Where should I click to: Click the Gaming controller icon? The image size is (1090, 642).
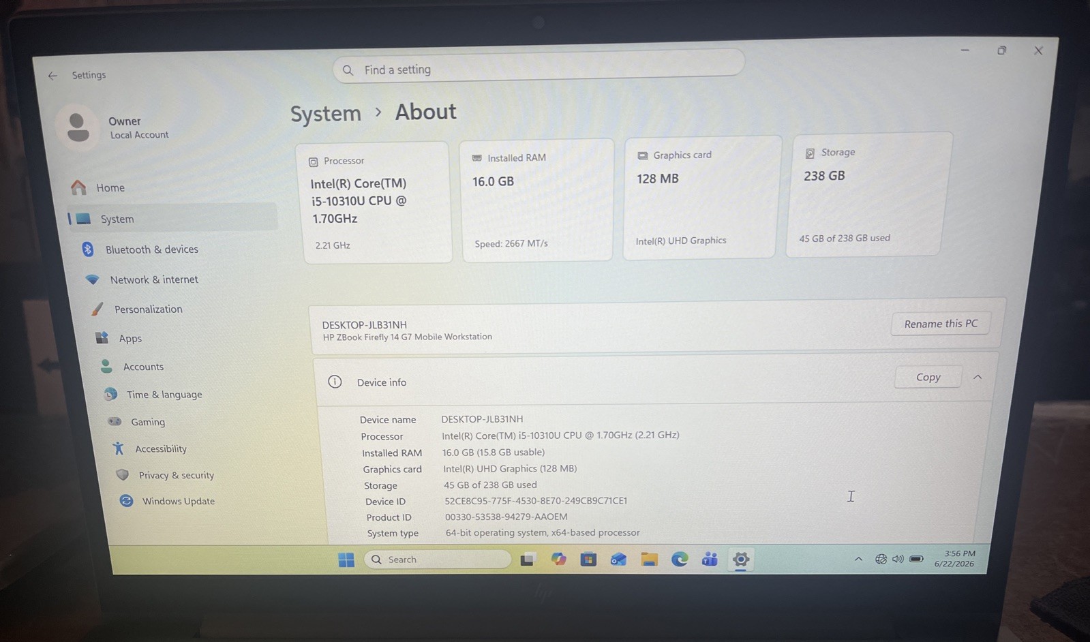(115, 421)
